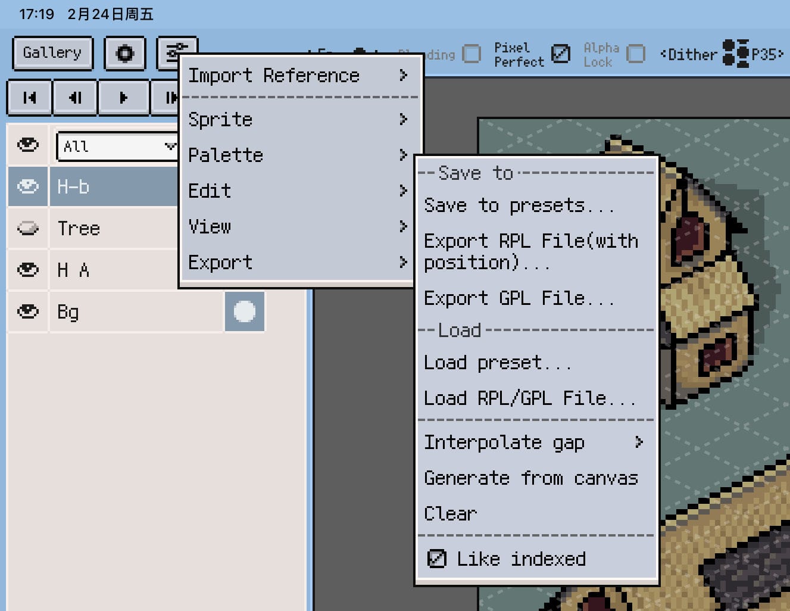
Task: Step back one frame
Action: tap(76, 98)
